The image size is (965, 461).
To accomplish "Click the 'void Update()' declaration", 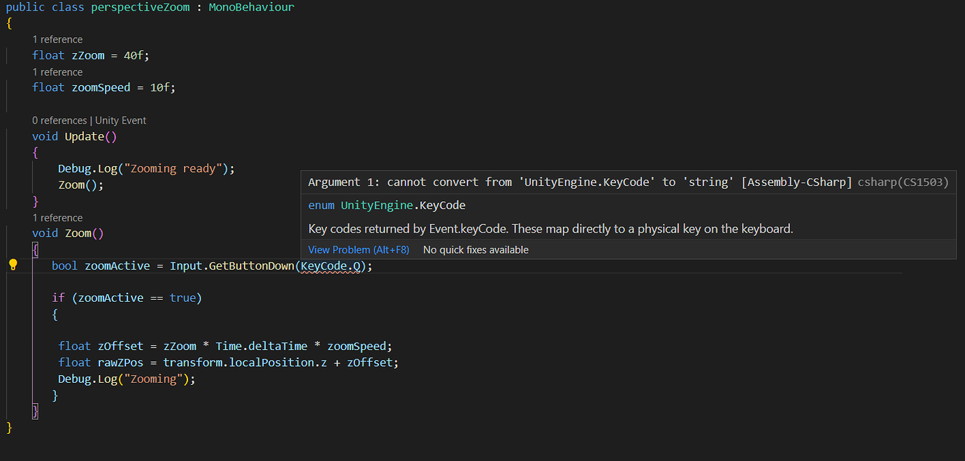I will pyautogui.click(x=75, y=137).
